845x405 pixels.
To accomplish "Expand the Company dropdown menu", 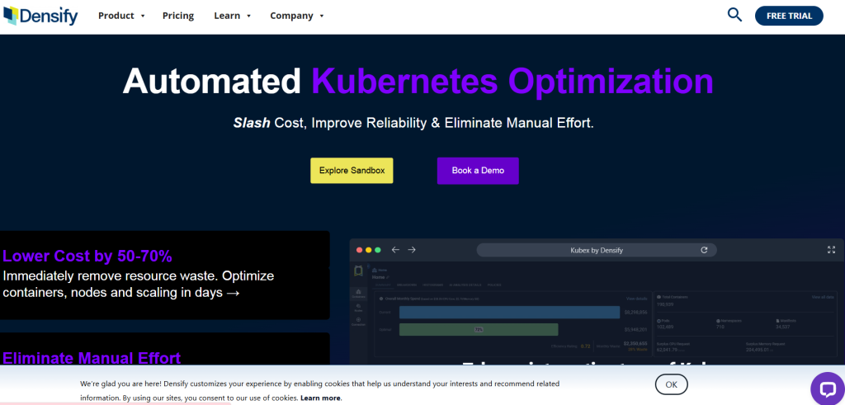I will tap(297, 16).
